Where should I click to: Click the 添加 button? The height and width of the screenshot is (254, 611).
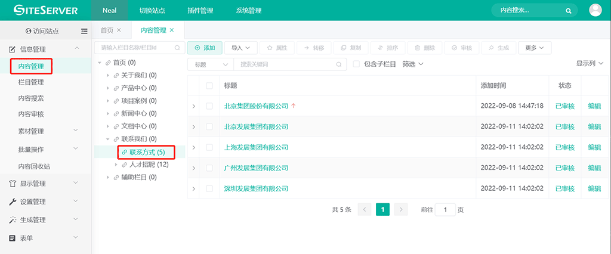click(205, 48)
